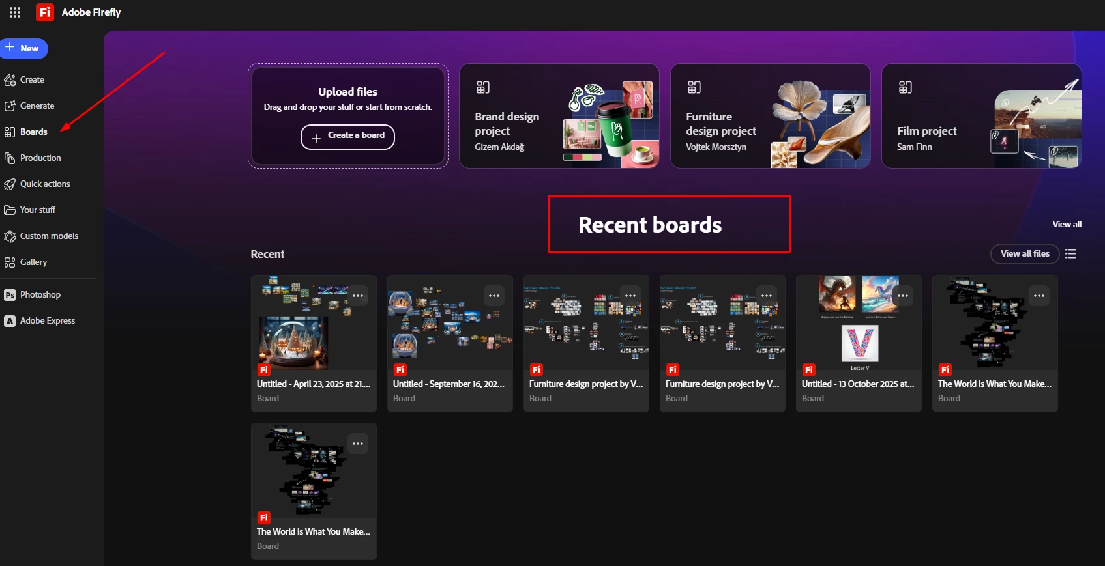Switch to list view icon
The height and width of the screenshot is (566, 1105).
pos(1070,254)
